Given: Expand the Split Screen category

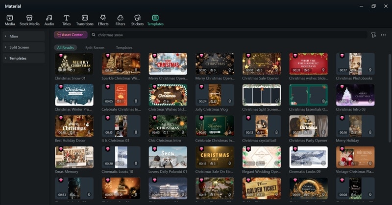Looking at the screenshot, I should (x=24, y=47).
